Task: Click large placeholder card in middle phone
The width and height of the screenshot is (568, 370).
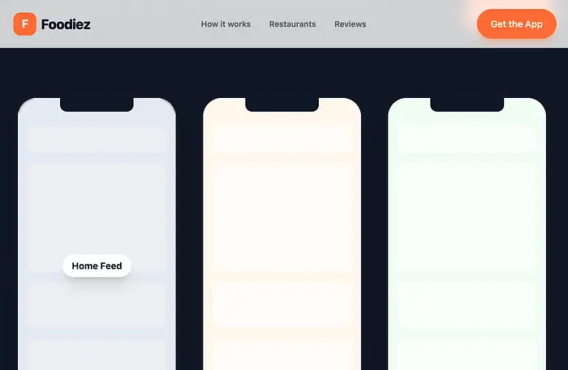Action: coord(282,216)
